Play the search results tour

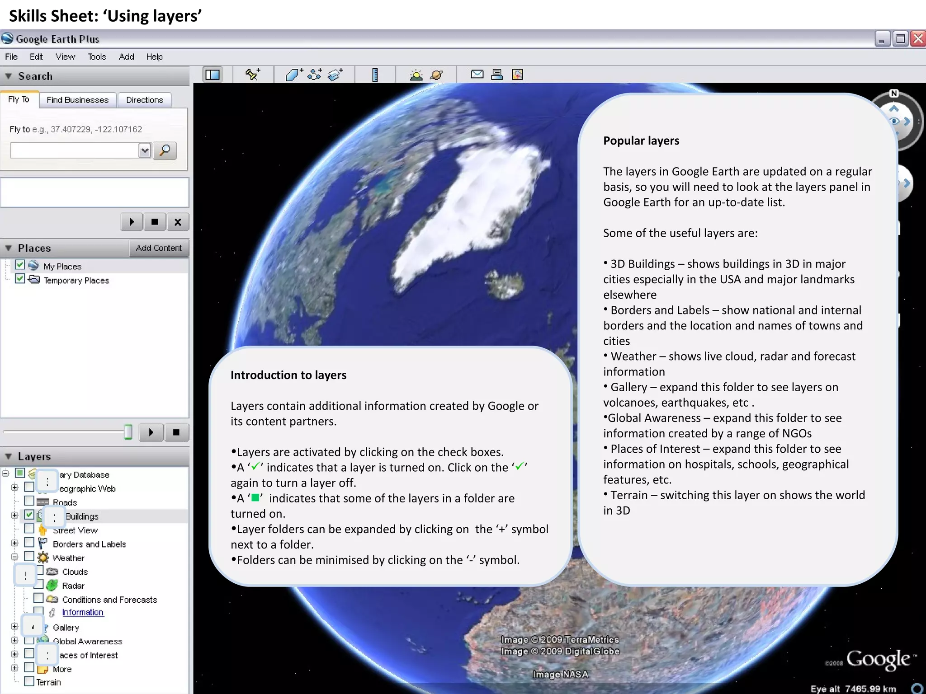click(132, 222)
